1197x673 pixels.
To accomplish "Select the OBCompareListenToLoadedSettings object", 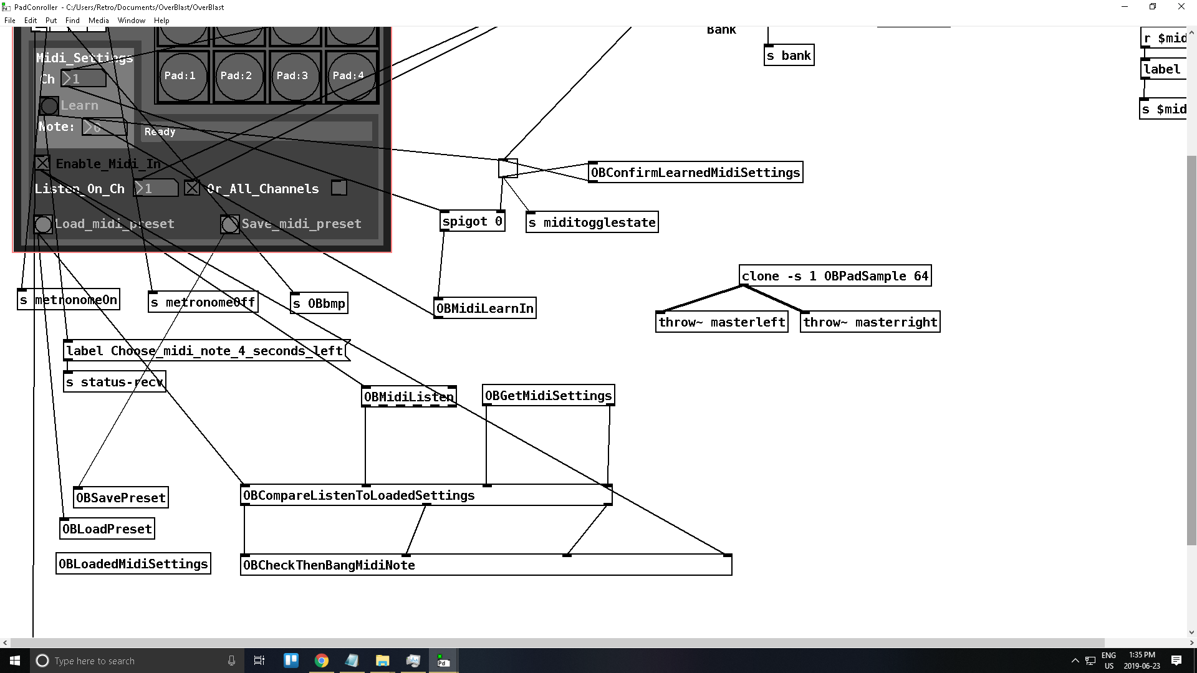I will click(x=426, y=495).
